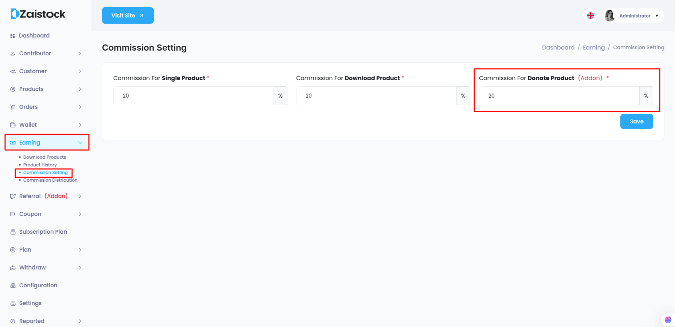Open the Settings menu item
Screen dimensions: 675x327
tap(30, 303)
